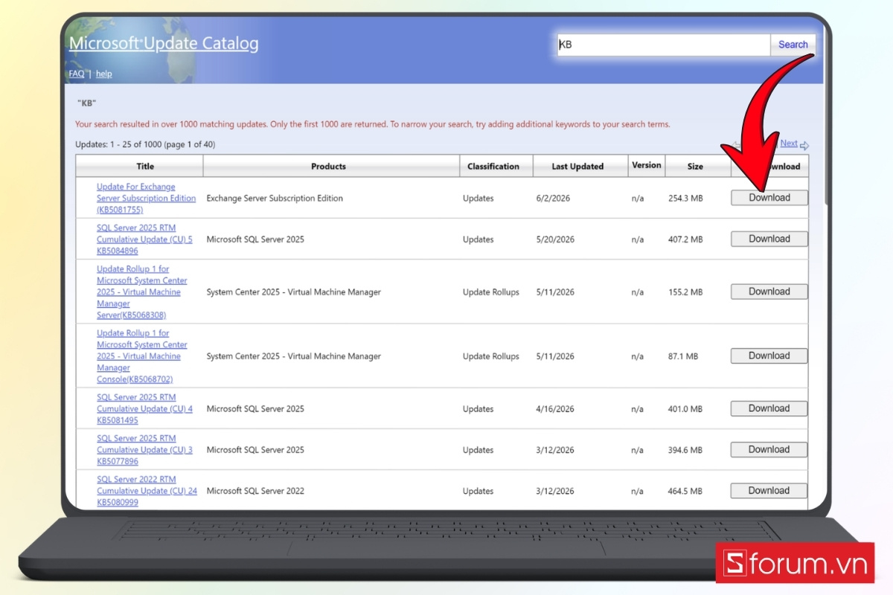This screenshot has height=595, width=893.
Task: Go to Next results page link
Action: [789, 144]
